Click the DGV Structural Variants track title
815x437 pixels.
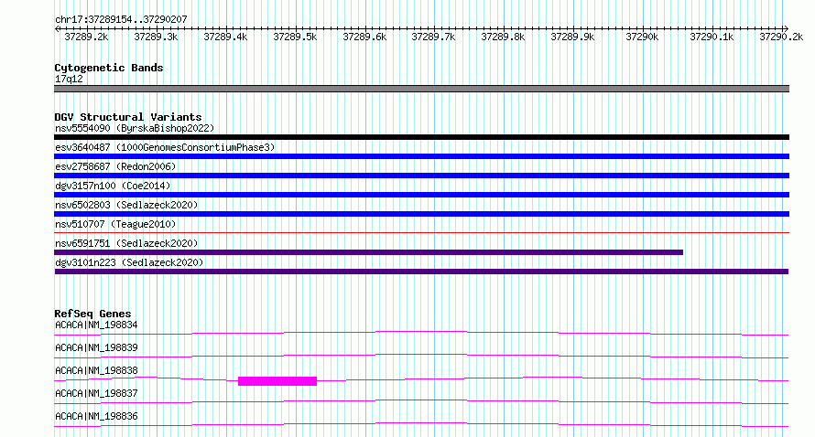click(128, 117)
